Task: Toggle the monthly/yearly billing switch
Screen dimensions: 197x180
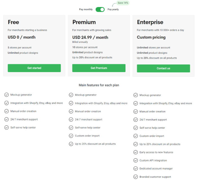Action: 100,9
